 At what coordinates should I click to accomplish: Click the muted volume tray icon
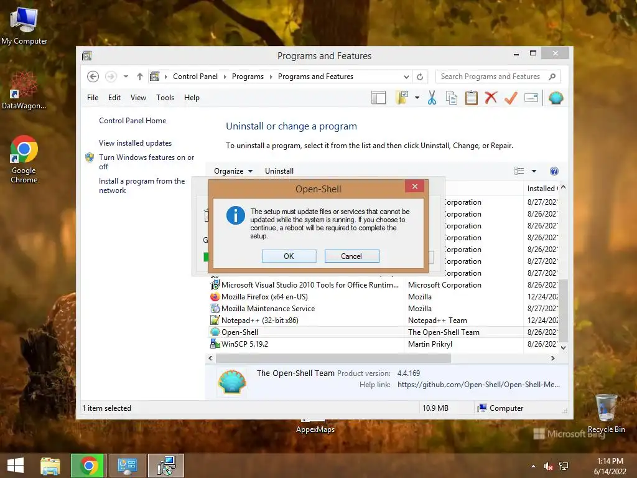(549, 466)
